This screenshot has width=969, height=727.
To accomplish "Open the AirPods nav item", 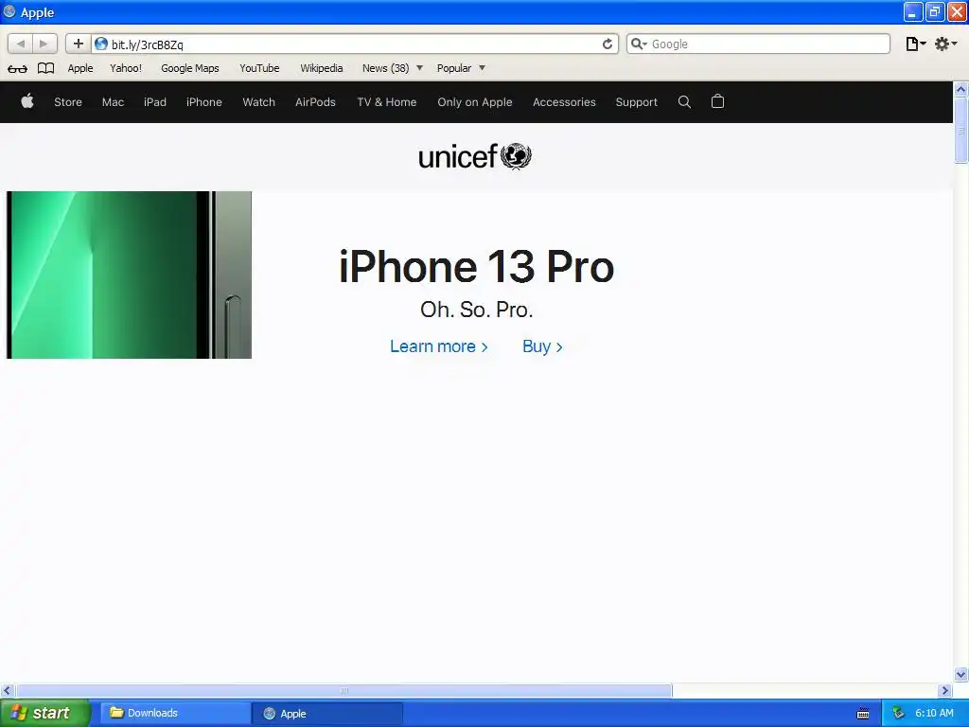I will click(x=315, y=102).
